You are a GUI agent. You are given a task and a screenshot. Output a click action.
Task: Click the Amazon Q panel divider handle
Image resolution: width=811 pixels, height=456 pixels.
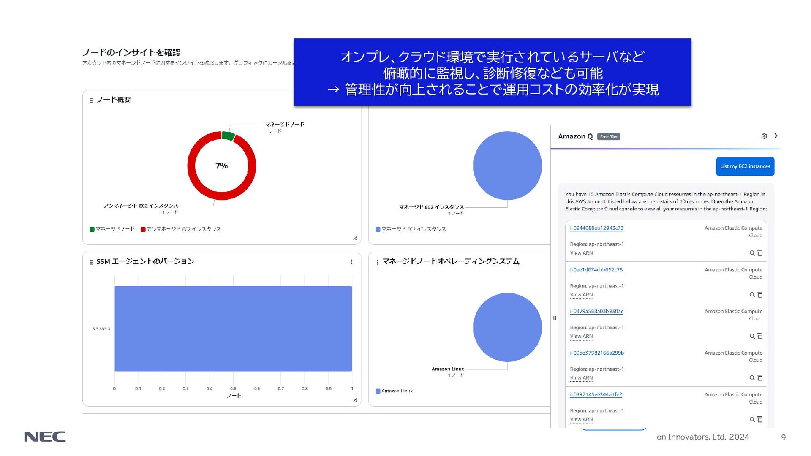[x=555, y=318]
